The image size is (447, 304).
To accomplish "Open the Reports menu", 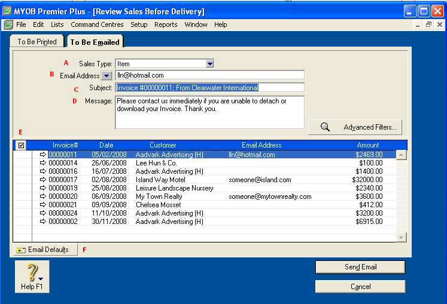I will point(166,24).
